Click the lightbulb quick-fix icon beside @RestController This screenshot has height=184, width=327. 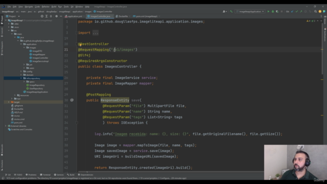[80, 44]
